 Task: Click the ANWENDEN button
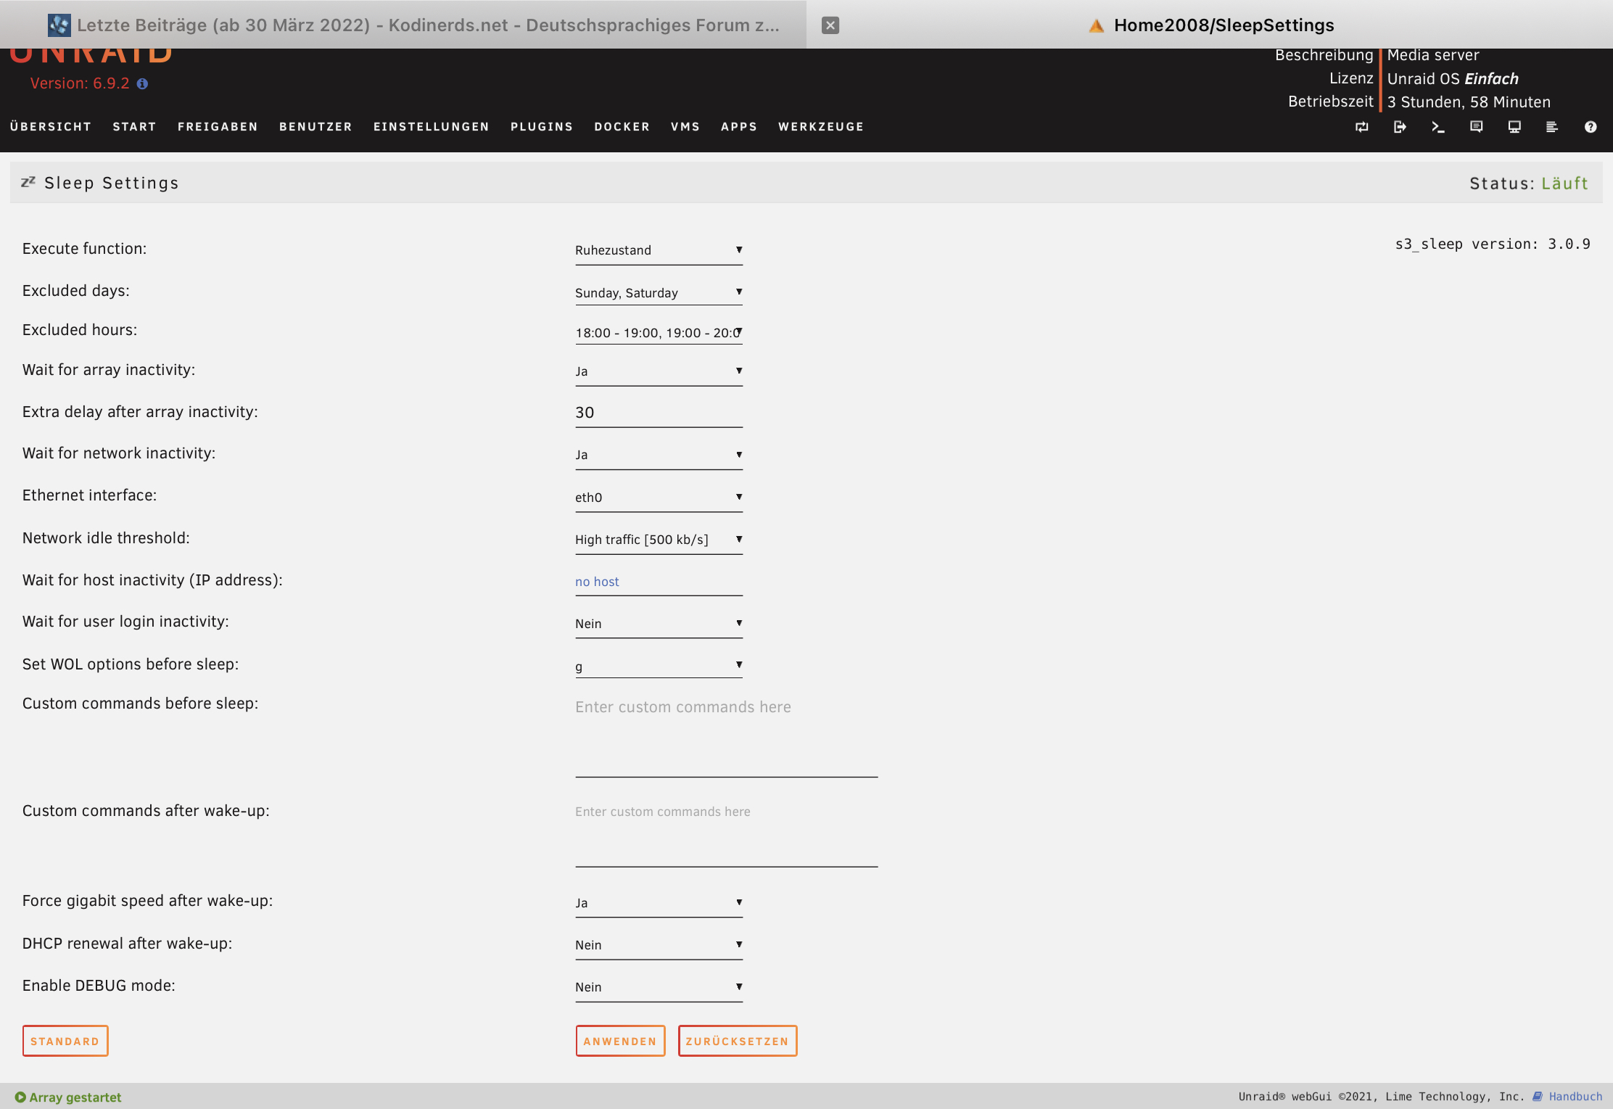(x=620, y=1041)
